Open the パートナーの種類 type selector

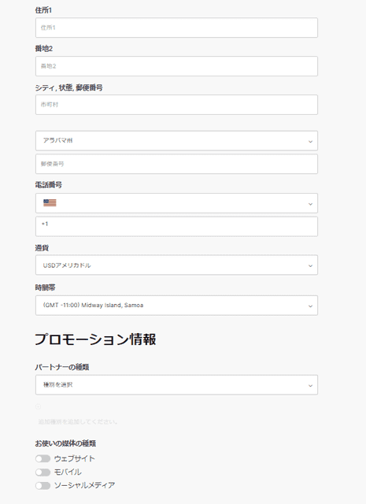pos(176,385)
